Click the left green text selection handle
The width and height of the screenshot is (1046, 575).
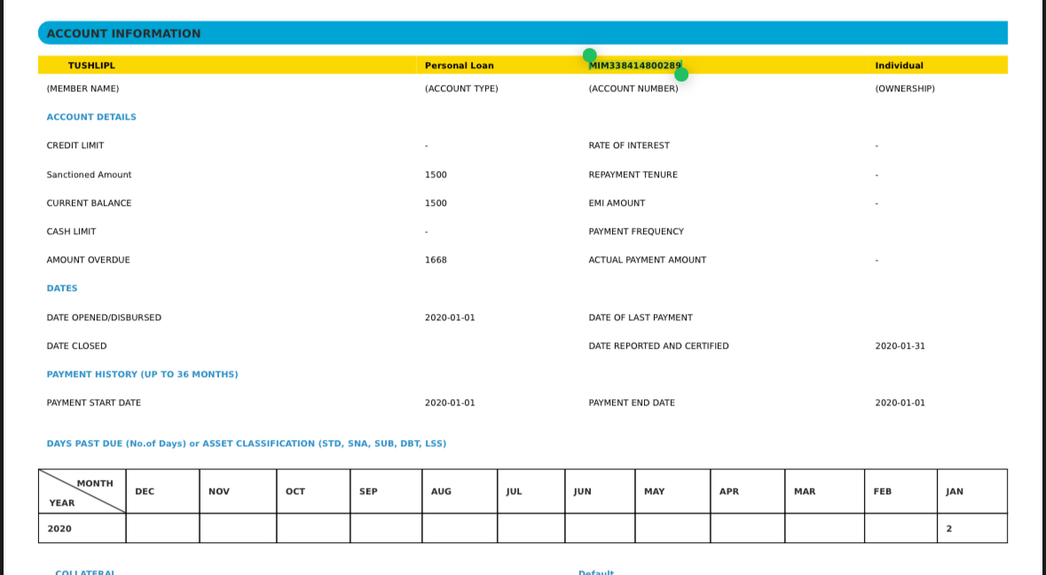coord(589,55)
